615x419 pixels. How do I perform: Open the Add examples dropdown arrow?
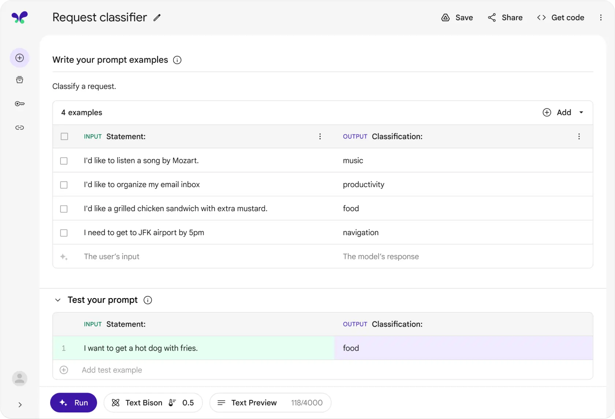(x=582, y=112)
